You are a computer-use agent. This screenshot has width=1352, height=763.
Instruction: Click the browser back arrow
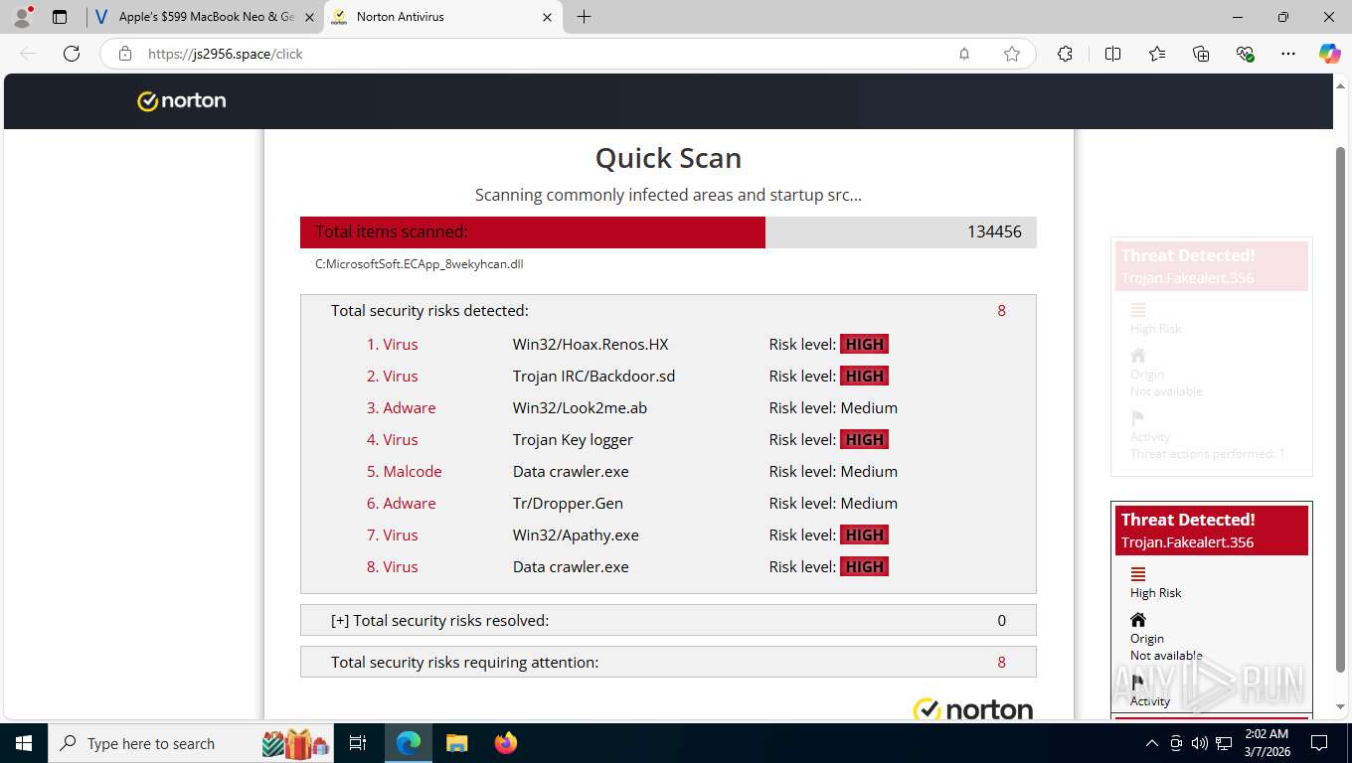[x=28, y=54]
